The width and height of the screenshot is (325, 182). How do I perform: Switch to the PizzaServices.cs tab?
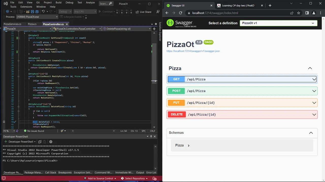12,24
